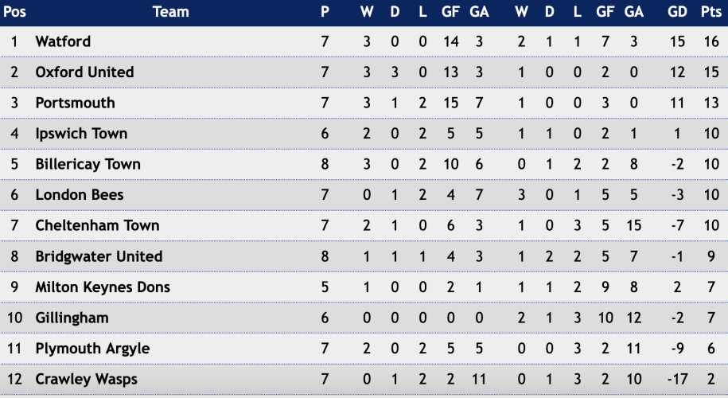Screen dimensions: 728x398
Task: Click the Pts column header
Action: (x=710, y=12)
